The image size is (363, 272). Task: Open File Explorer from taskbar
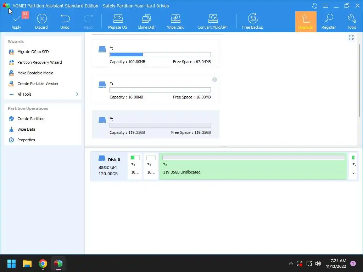(x=27, y=263)
